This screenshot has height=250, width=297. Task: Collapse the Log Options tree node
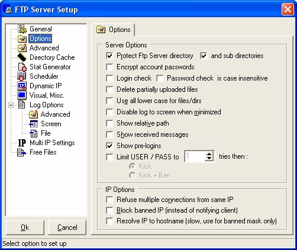[11, 105]
